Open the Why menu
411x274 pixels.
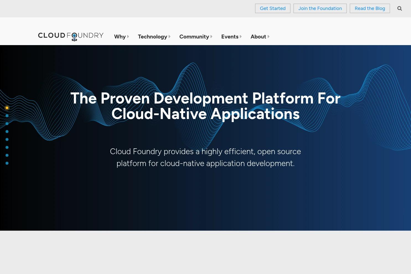120,37
